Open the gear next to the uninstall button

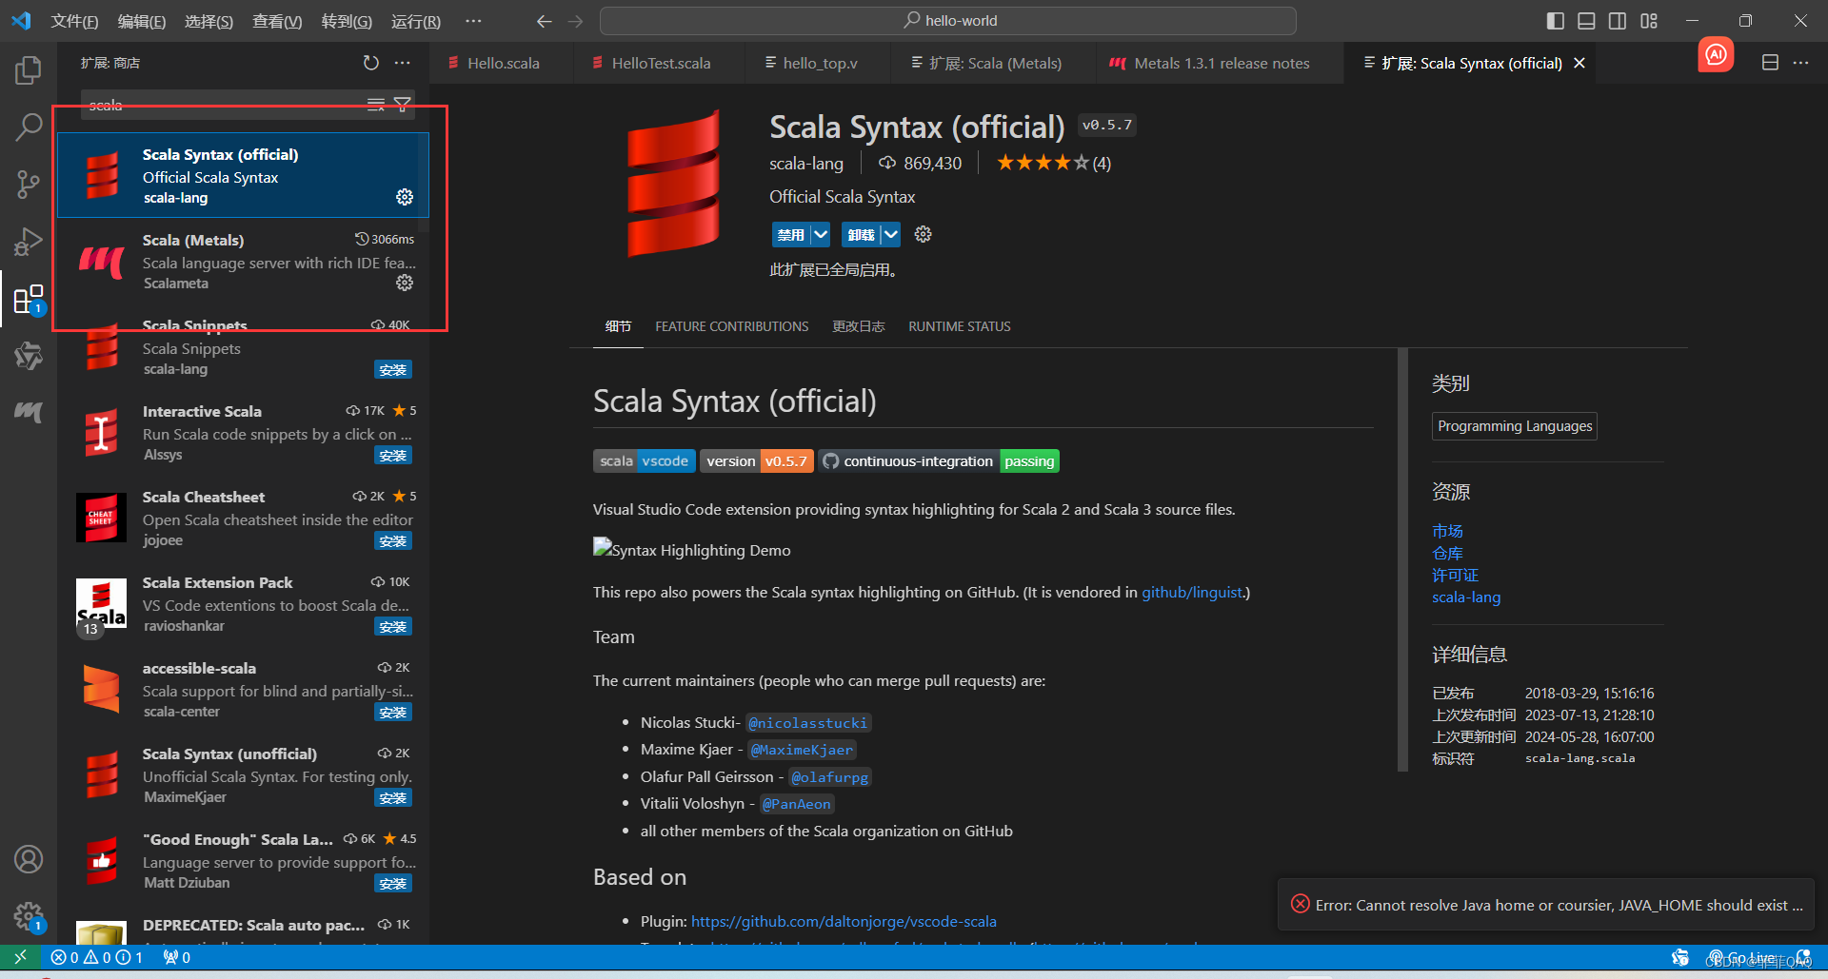[923, 234]
